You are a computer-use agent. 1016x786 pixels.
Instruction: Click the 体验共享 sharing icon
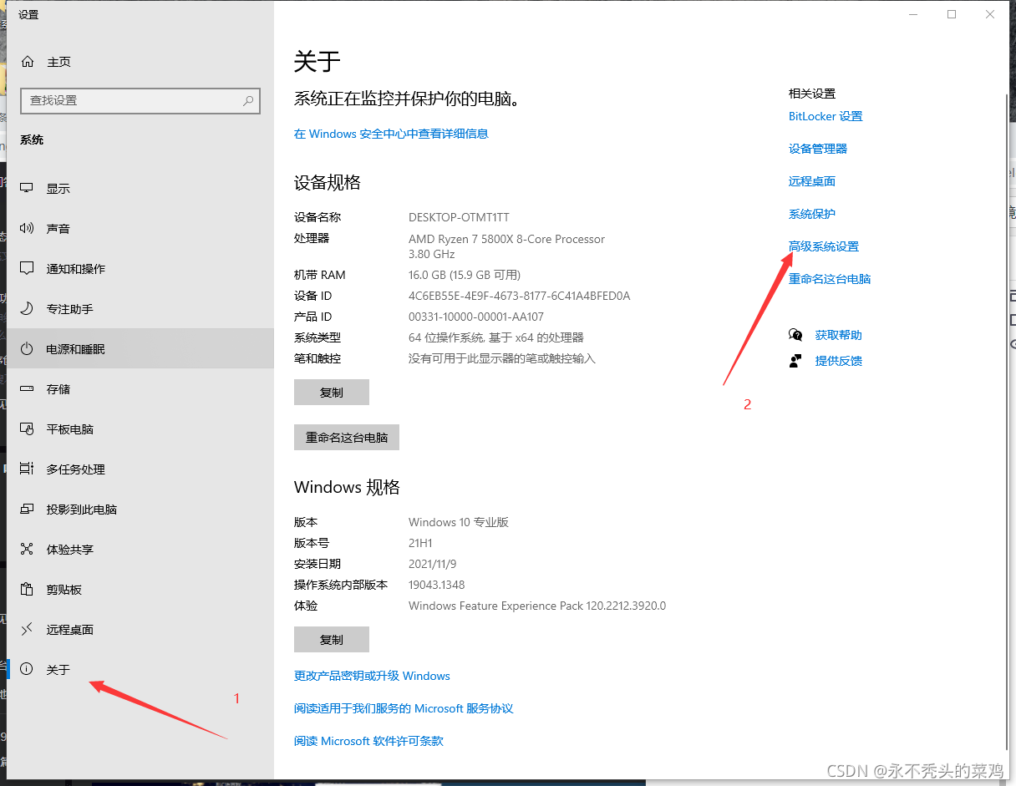click(28, 550)
